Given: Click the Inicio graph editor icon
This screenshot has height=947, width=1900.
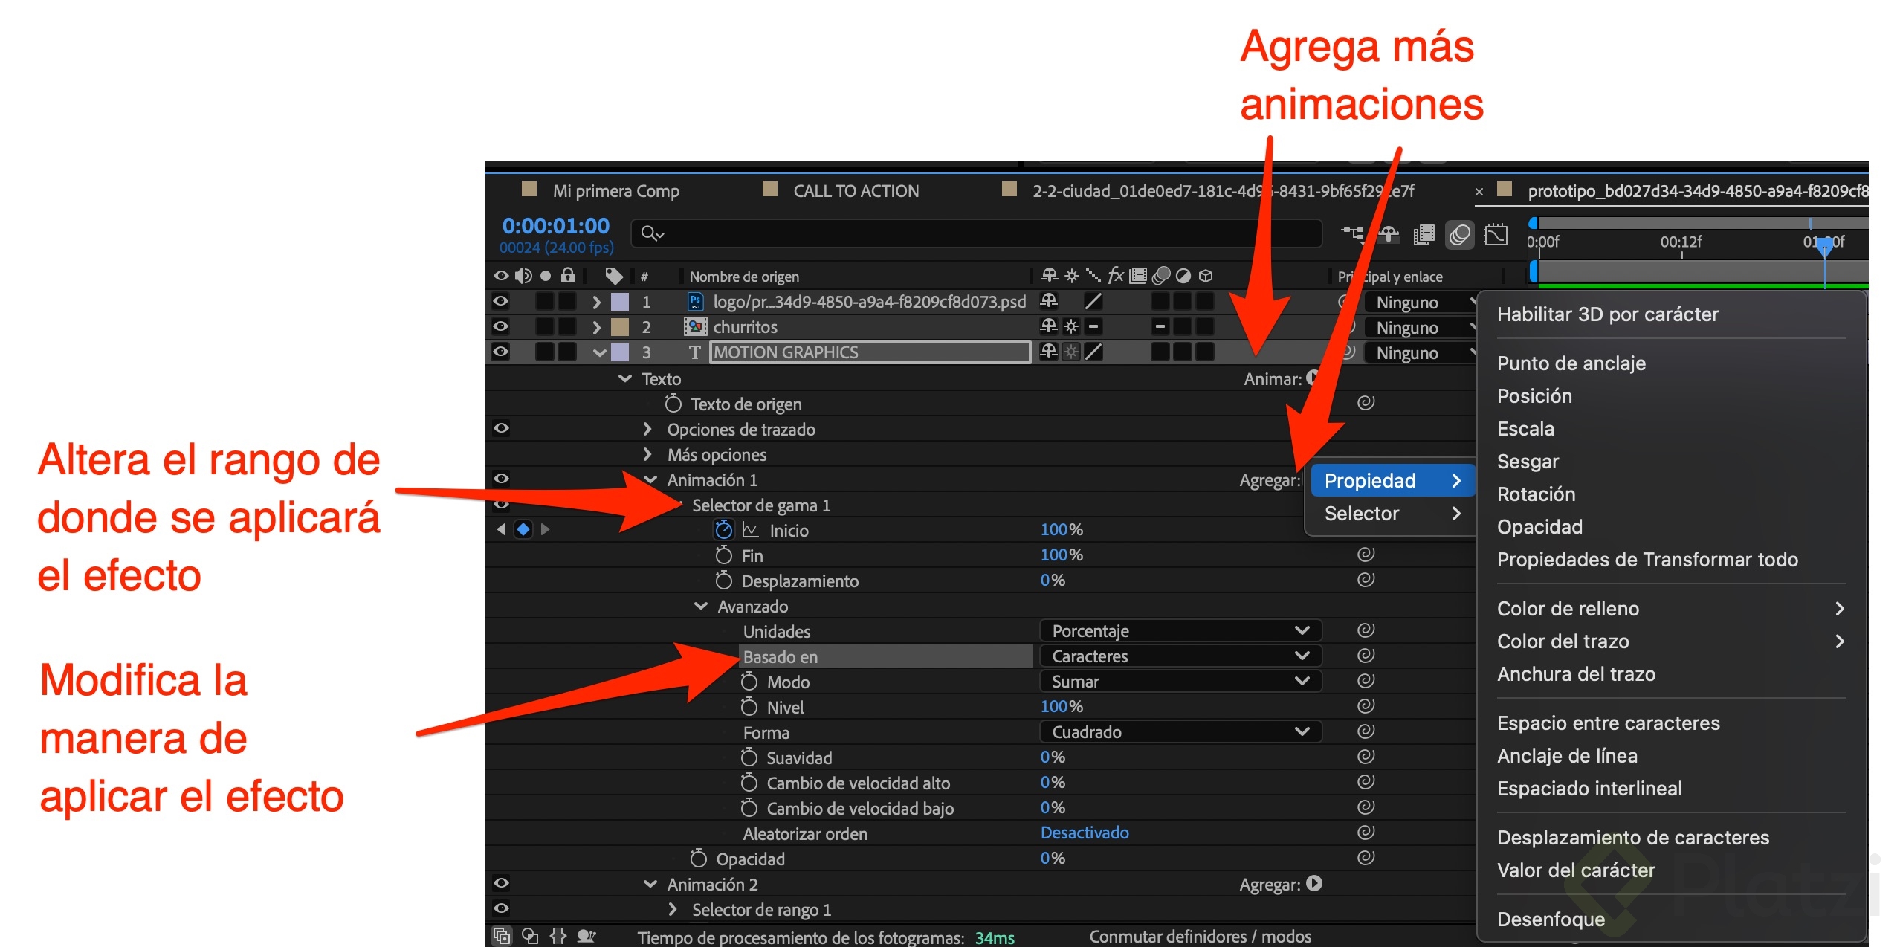Looking at the screenshot, I should click(x=751, y=530).
